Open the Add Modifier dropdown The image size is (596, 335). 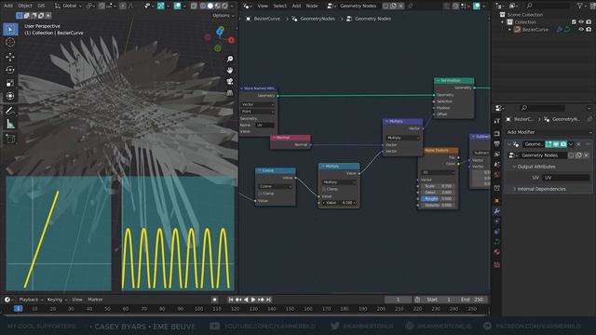(x=549, y=132)
